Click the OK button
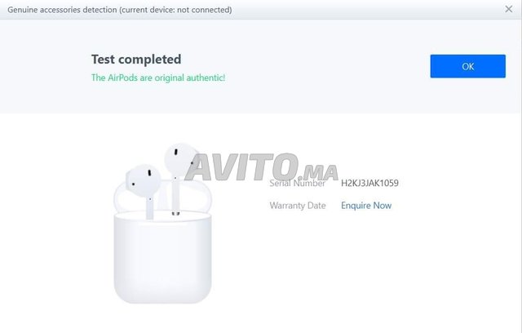522x333 pixels. [467, 66]
